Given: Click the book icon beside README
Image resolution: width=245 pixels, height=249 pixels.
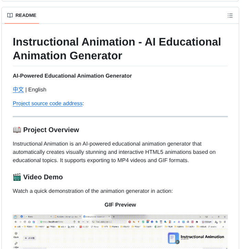Looking at the screenshot, I should 10,16.
